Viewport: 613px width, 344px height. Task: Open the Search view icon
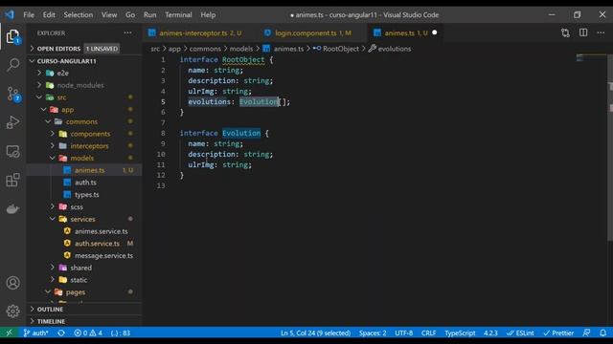tap(12, 65)
